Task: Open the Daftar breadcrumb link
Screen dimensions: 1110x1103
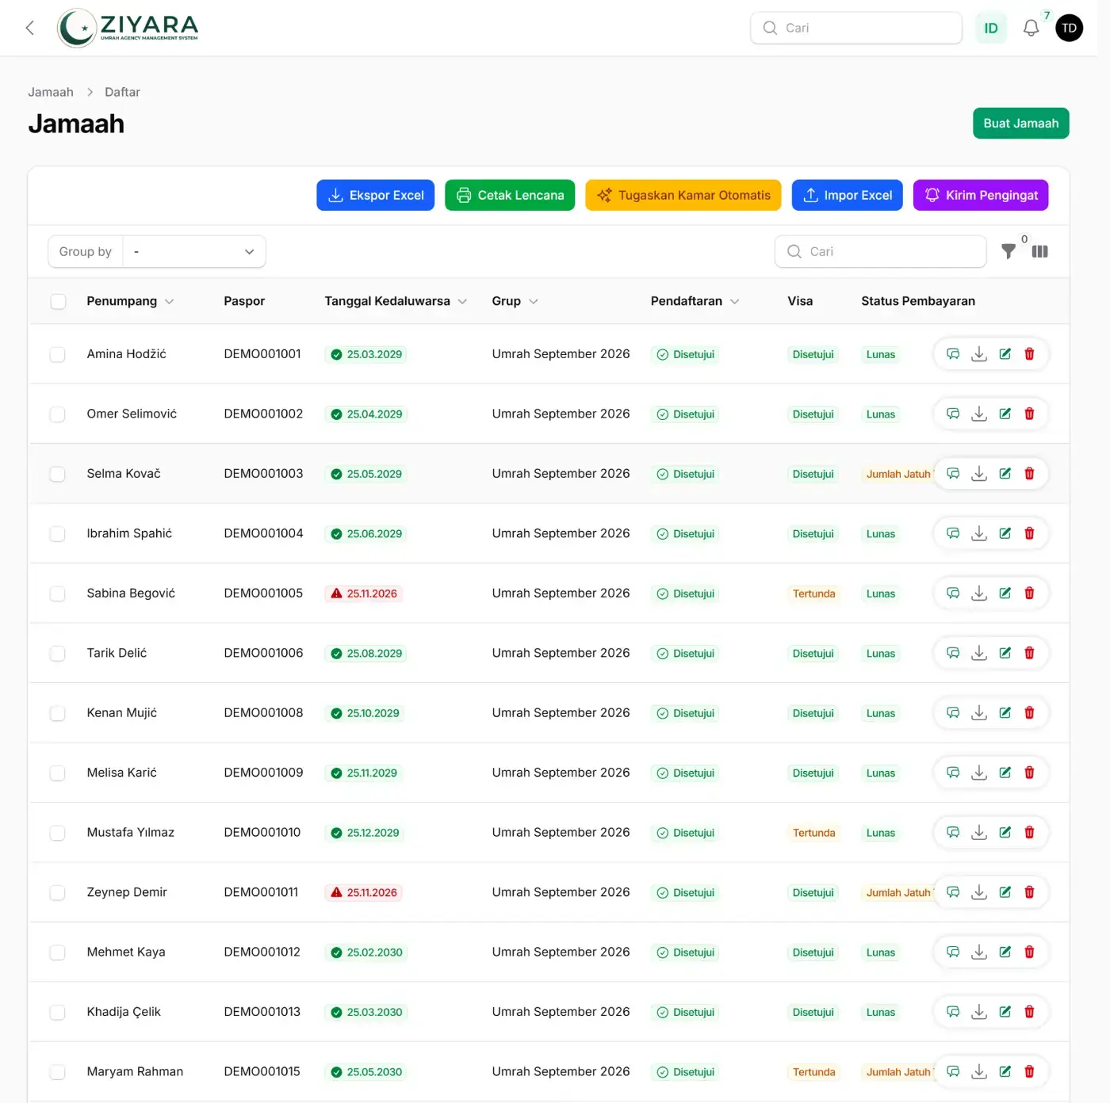Action: point(122,92)
